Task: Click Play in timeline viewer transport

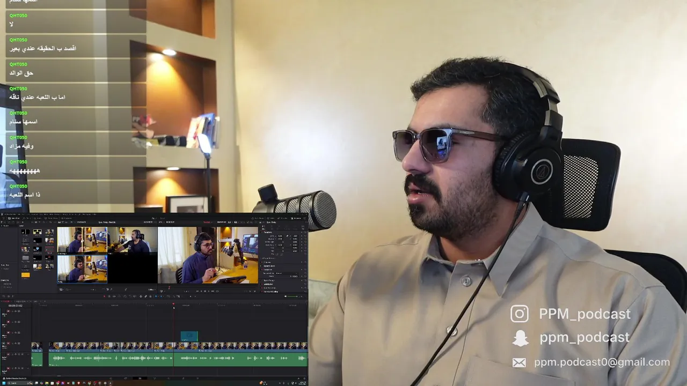Action: pyautogui.click(x=209, y=291)
